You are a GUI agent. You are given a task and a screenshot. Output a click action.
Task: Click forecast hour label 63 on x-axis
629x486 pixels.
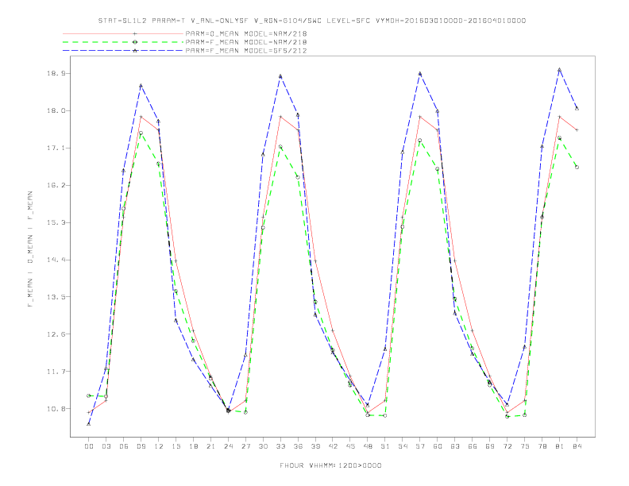point(455,446)
